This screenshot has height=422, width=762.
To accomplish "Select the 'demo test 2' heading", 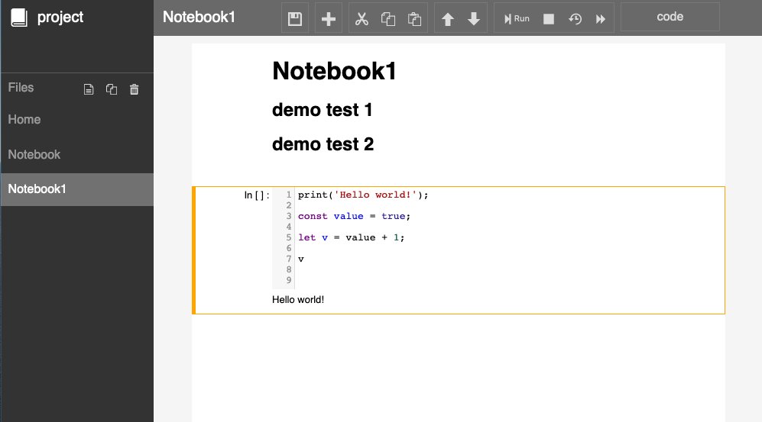I will pos(323,144).
